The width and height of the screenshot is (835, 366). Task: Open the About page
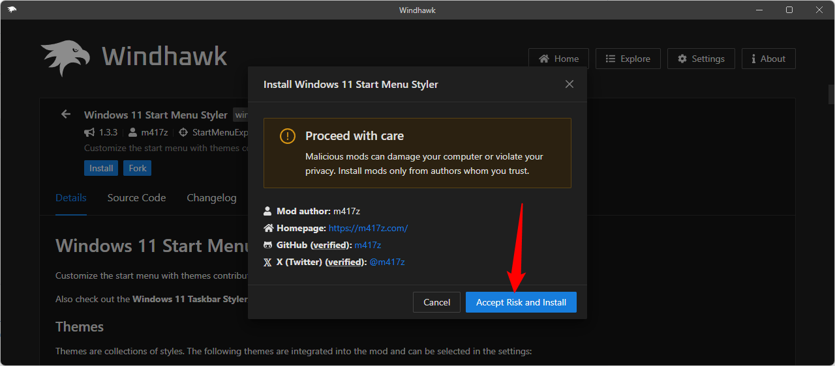(768, 59)
